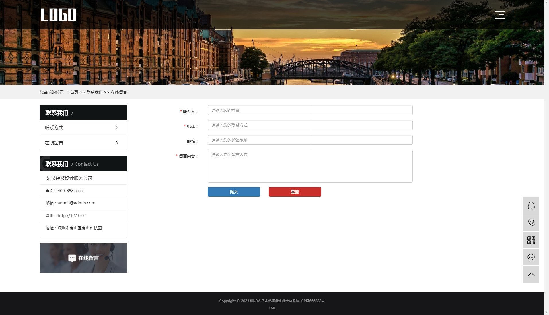Click the blue 提交 submit button
The image size is (549, 315).
234,192
